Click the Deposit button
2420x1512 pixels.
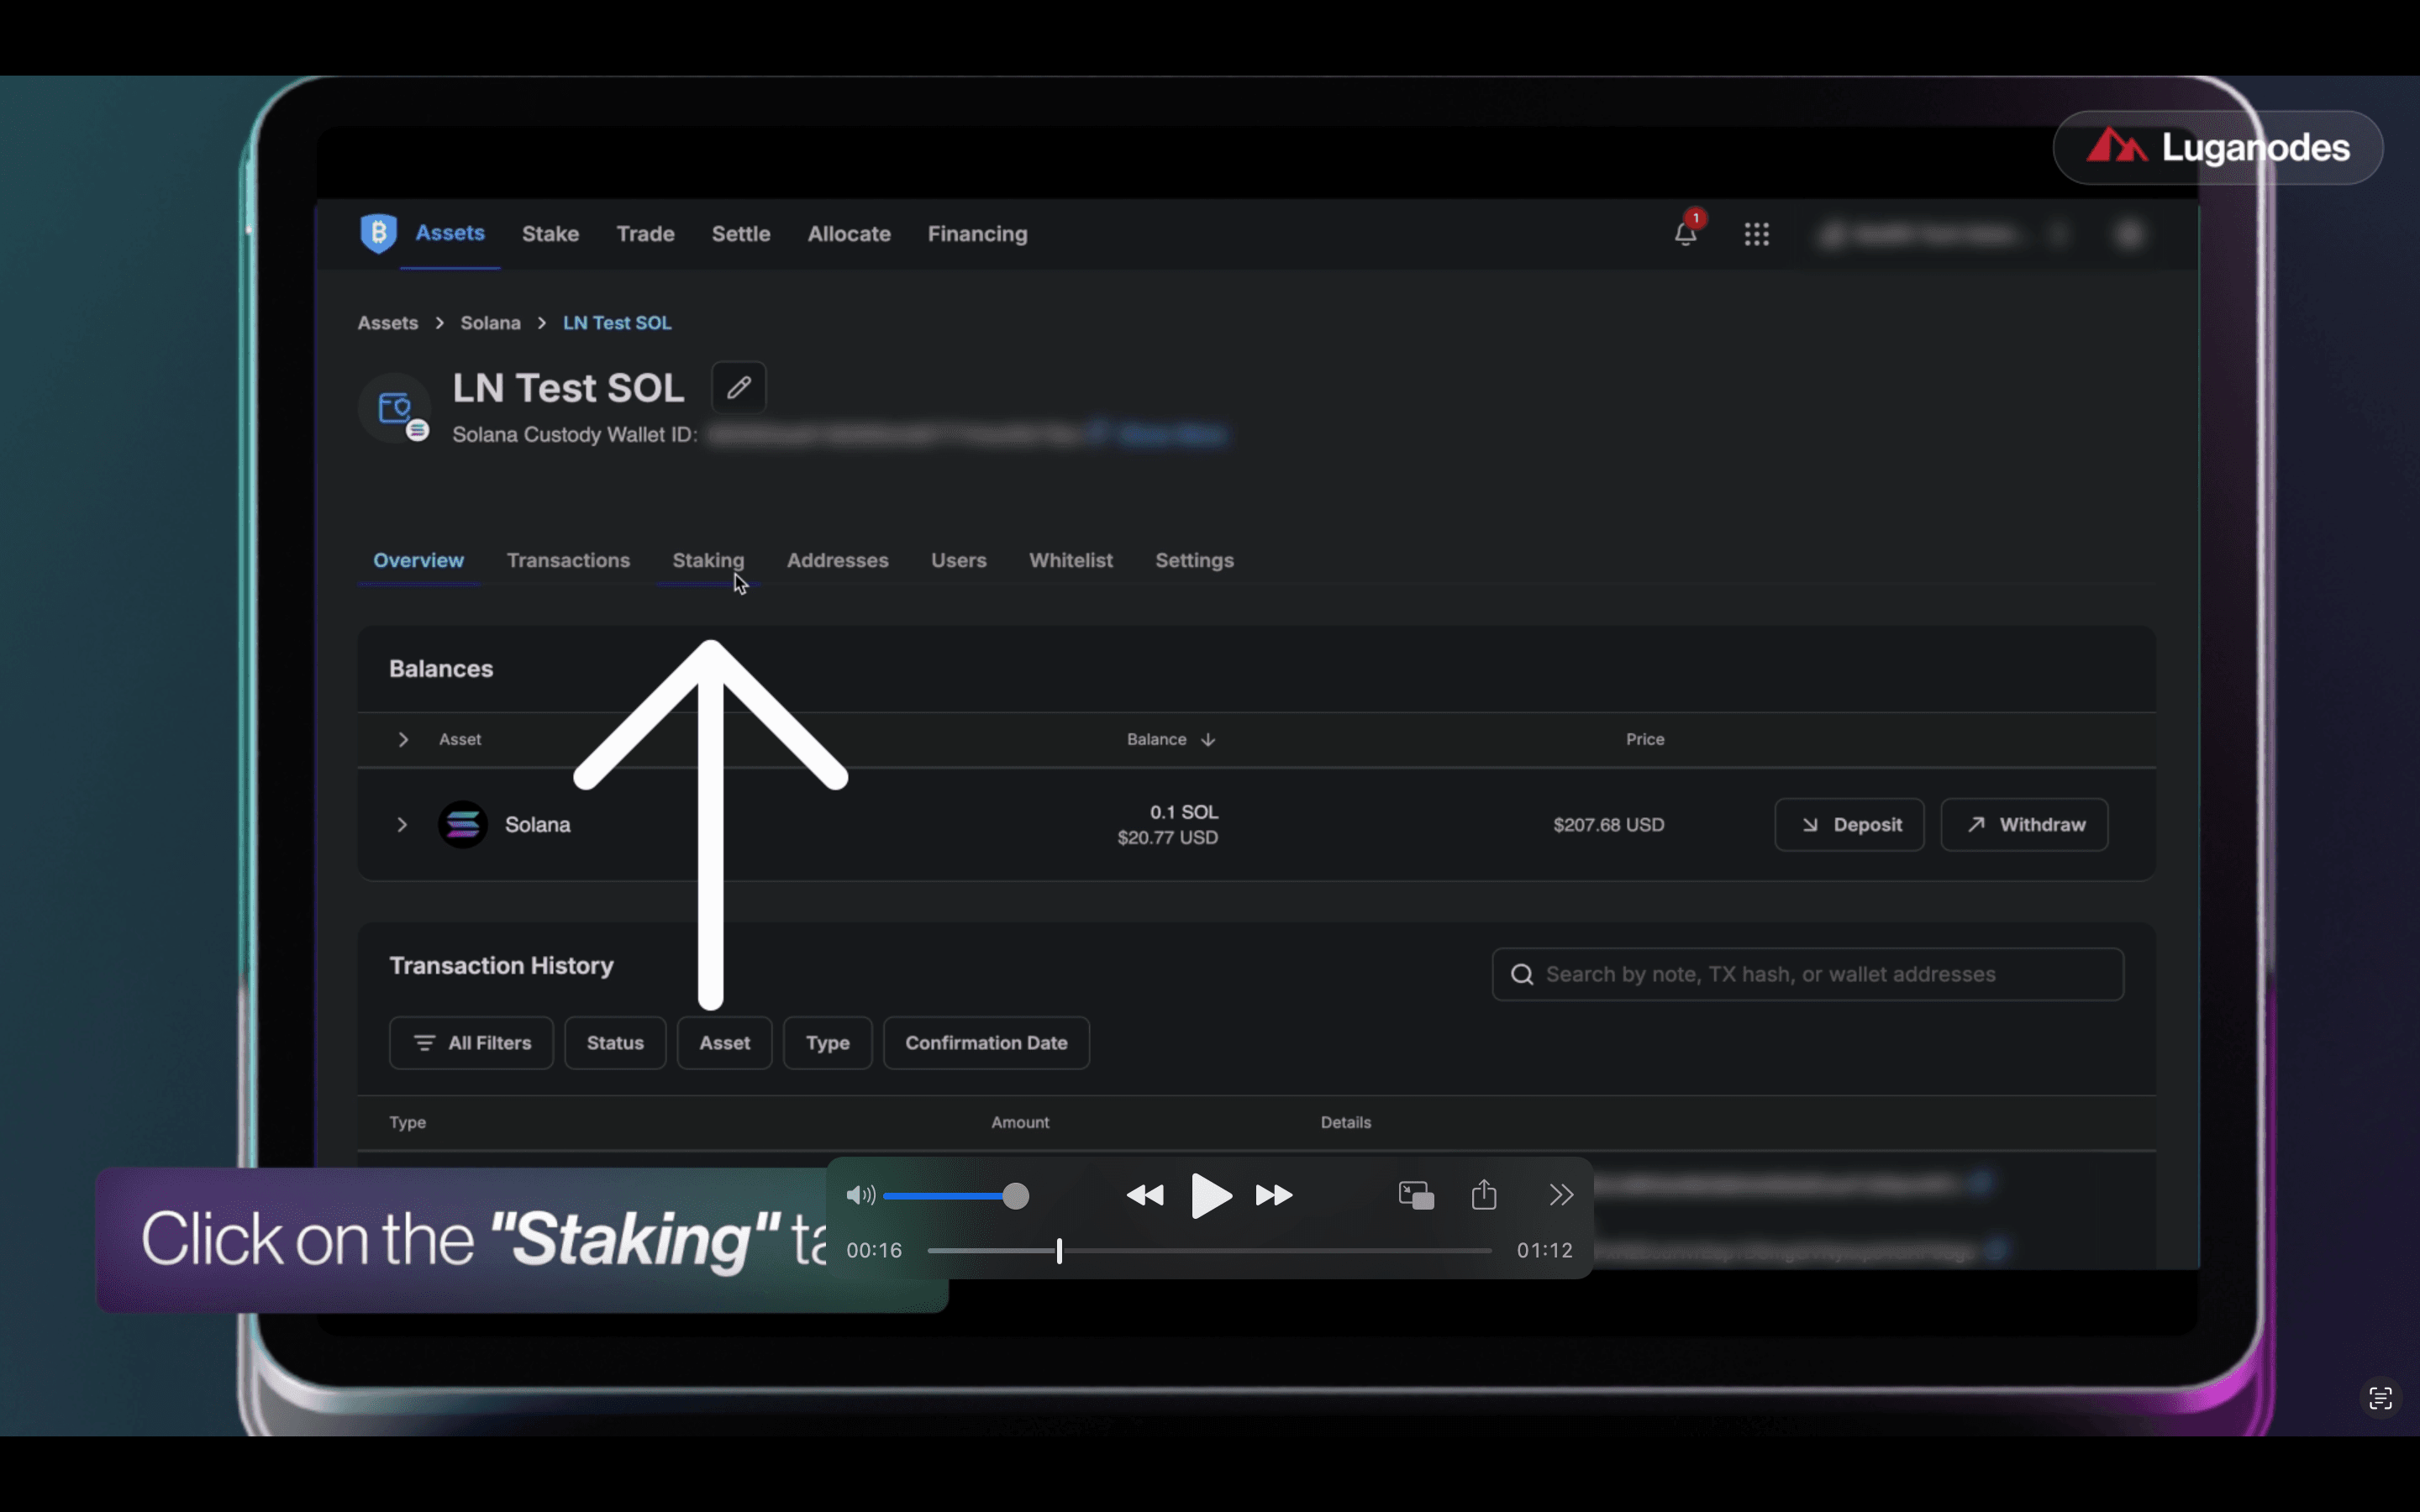coord(1849,825)
